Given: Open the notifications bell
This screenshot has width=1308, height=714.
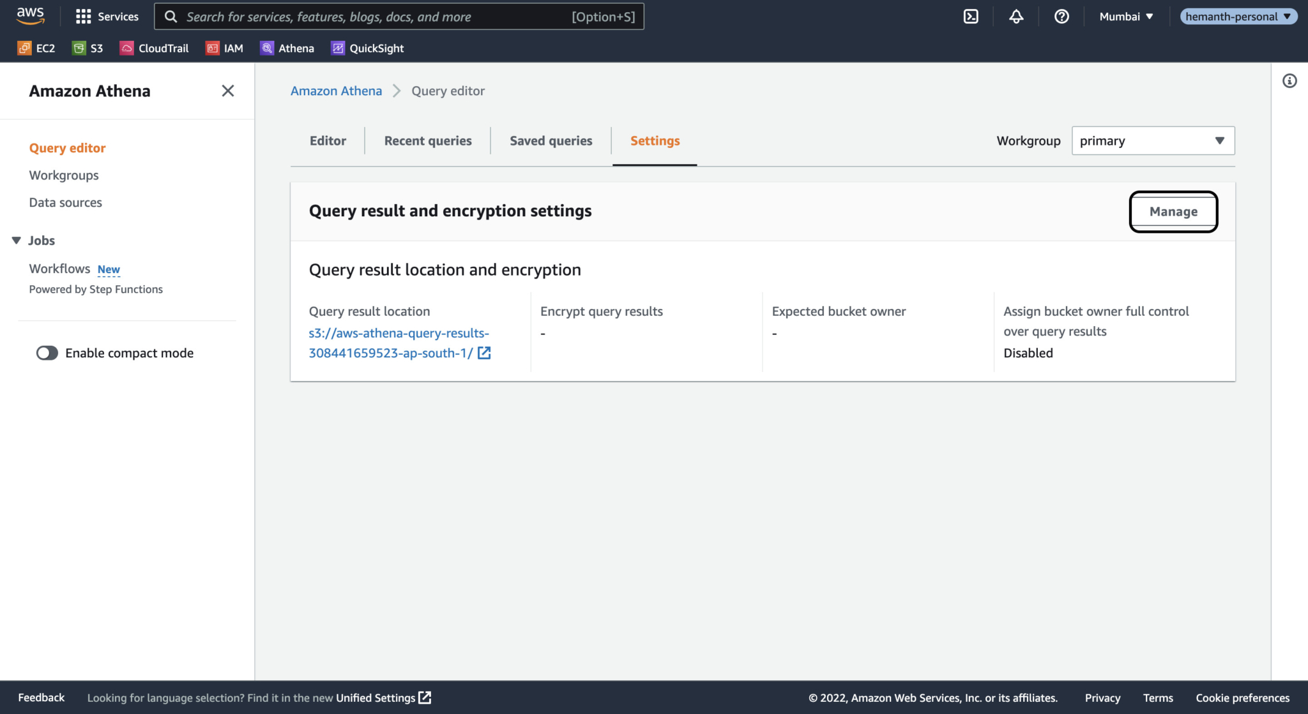Looking at the screenshot, I should pyautogui.click(x=1016, y=16).
